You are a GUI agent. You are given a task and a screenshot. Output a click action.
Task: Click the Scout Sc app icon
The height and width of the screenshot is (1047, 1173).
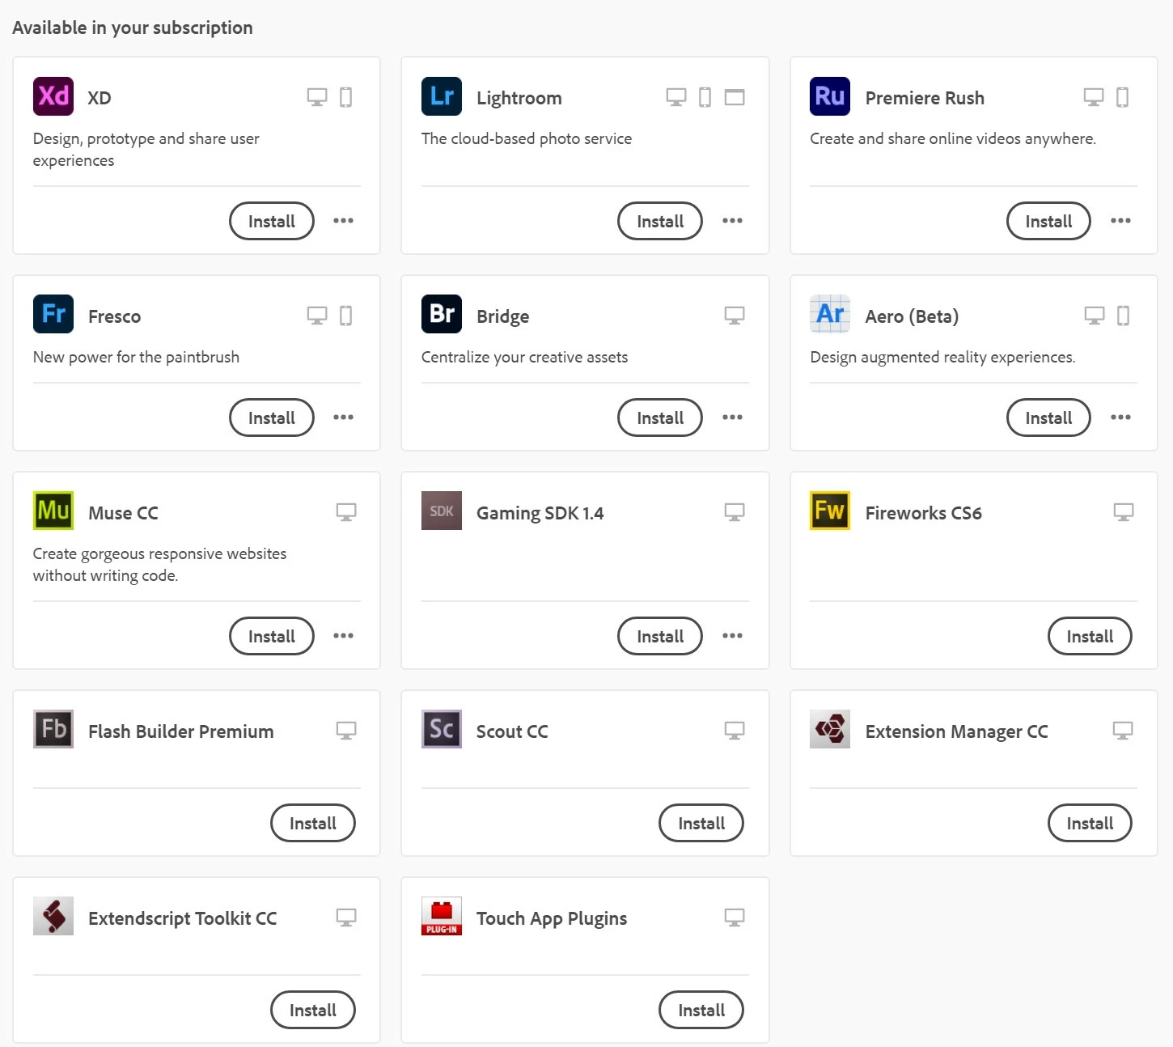click(x=442, y=729)
